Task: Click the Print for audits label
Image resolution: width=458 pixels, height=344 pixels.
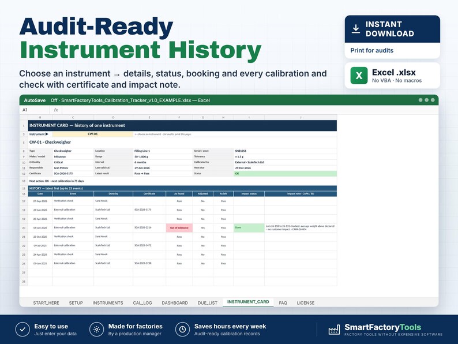Action: click(x=371, y=50)
